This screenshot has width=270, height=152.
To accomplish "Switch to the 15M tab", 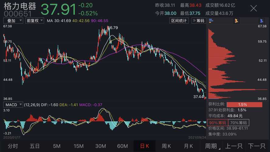I will point(78,146).
